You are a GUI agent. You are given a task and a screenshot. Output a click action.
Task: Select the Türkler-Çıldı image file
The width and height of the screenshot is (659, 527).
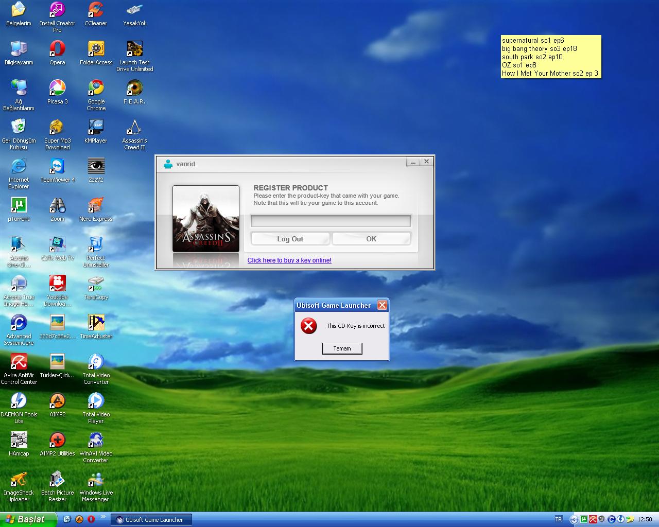(57, 366)
